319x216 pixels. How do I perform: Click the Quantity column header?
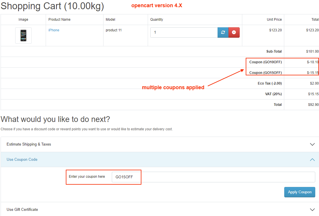[157, 20]
